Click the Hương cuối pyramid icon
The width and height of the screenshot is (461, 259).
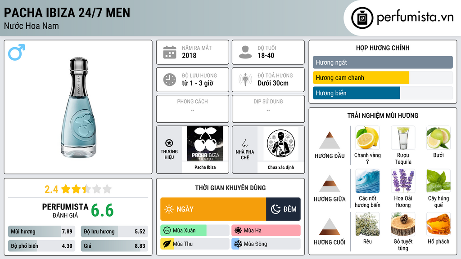[x=330, y=227]
